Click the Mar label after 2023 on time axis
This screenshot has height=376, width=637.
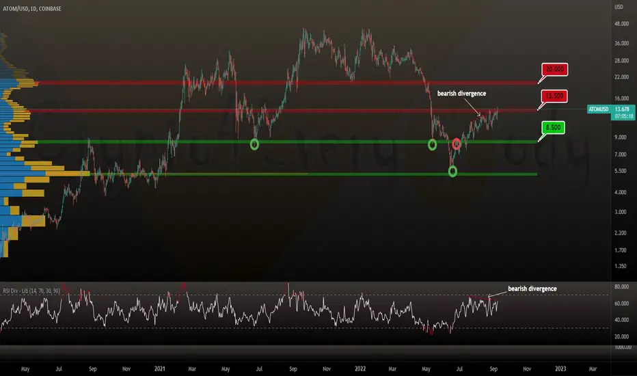click(593, 368)
